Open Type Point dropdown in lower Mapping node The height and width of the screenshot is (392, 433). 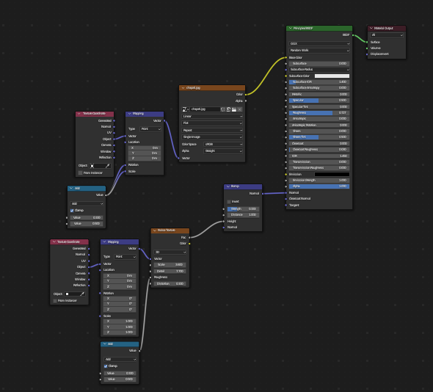(125, 257)
